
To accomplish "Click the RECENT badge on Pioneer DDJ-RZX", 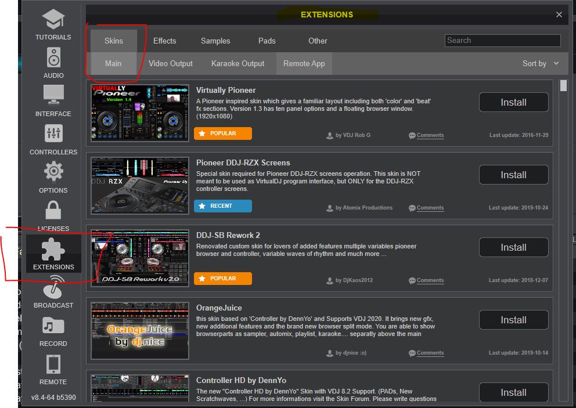I will [x=223, y=206].
